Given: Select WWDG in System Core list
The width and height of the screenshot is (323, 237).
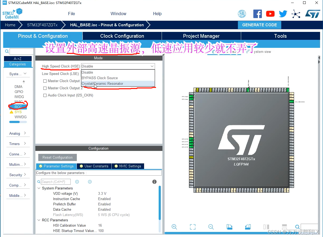Looking at the screenshot, I should [x=20, y=117].
